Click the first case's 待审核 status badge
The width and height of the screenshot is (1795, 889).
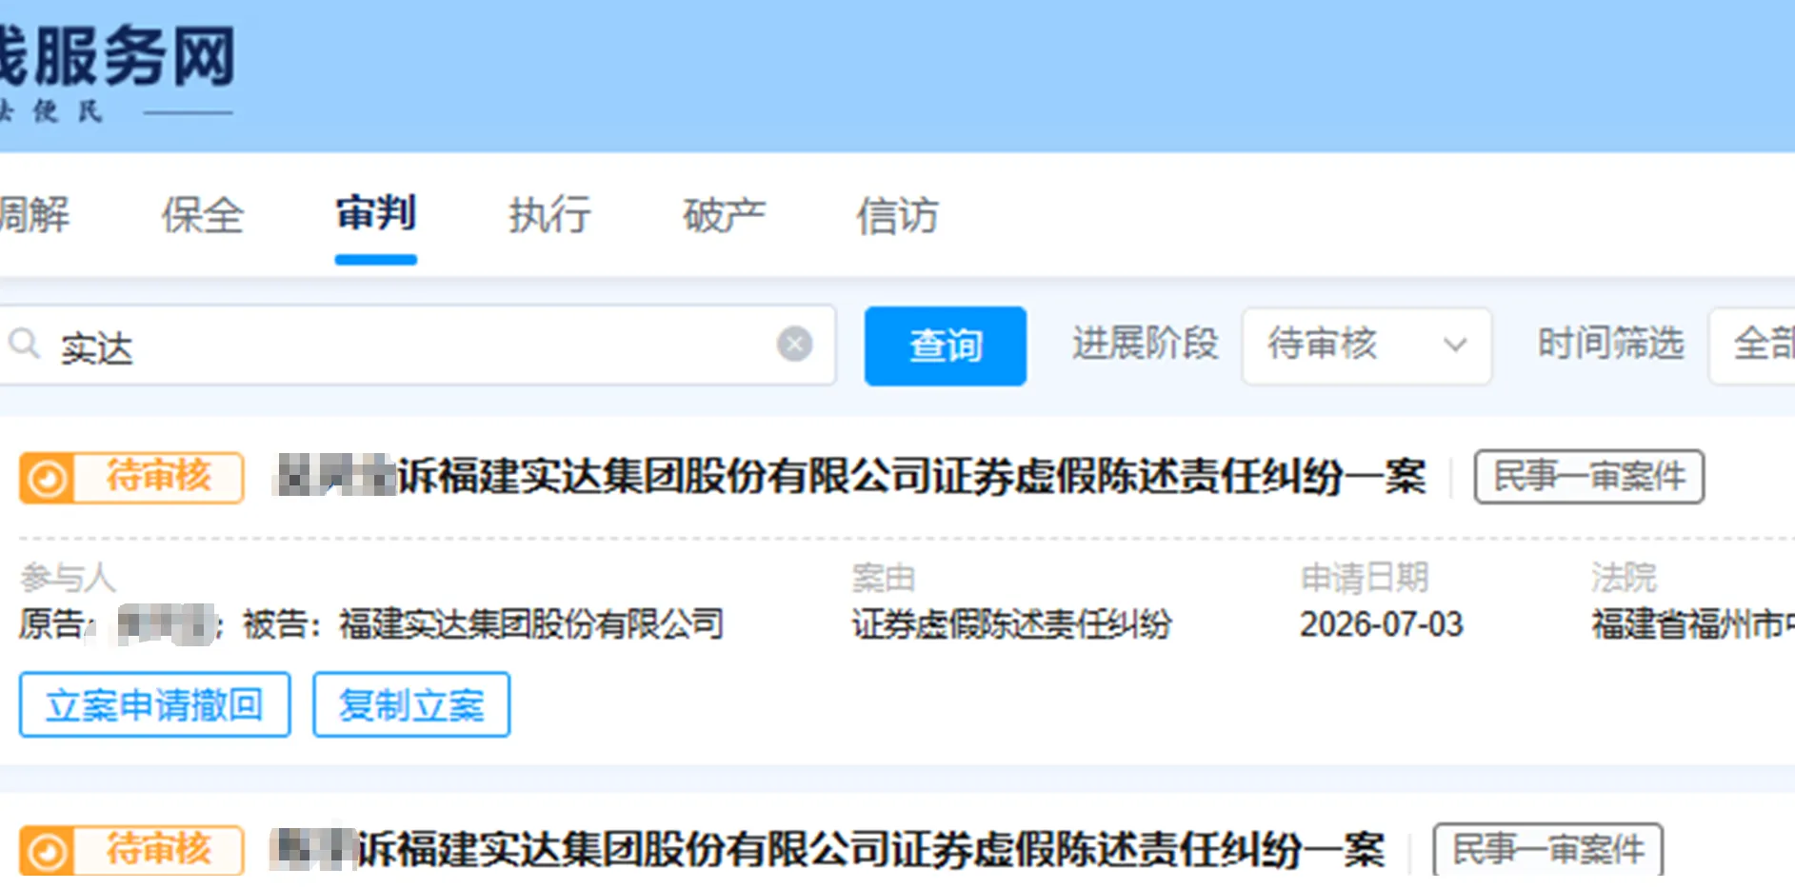coord(131,477)
